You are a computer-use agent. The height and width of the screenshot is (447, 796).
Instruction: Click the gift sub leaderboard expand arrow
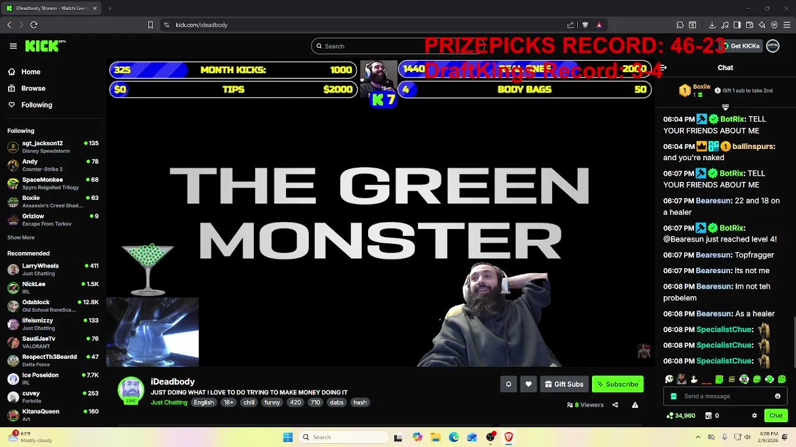tap(725, 107)
